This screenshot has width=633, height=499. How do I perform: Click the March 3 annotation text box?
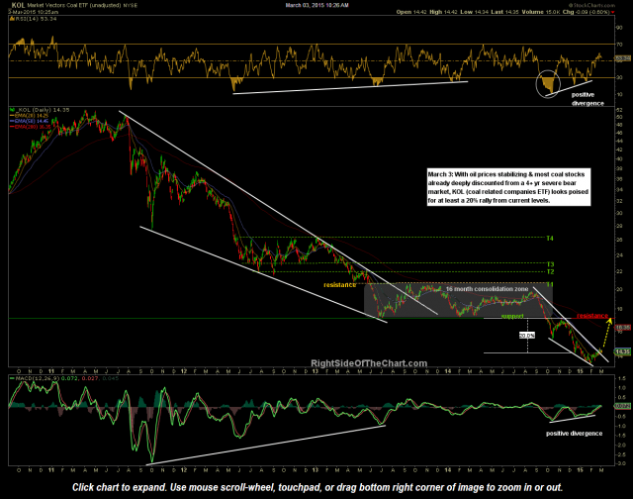(502, 185)
